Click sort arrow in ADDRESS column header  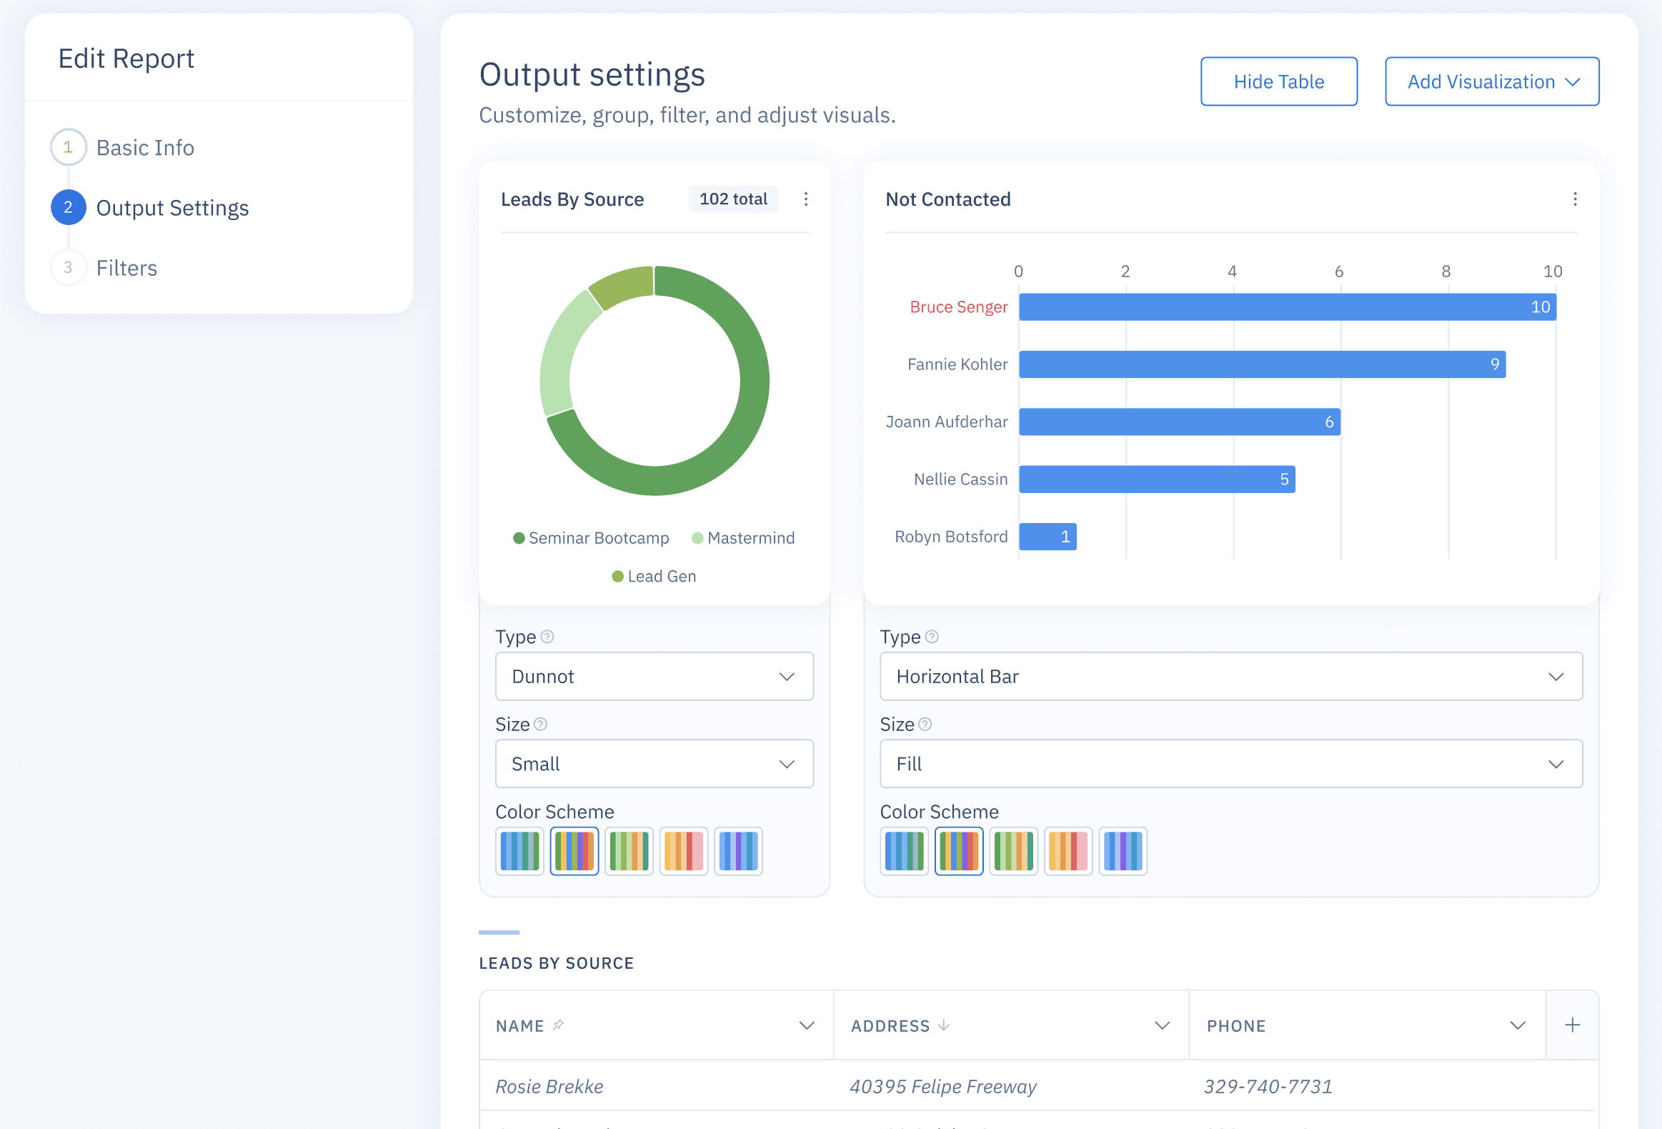pos(944,1025)
